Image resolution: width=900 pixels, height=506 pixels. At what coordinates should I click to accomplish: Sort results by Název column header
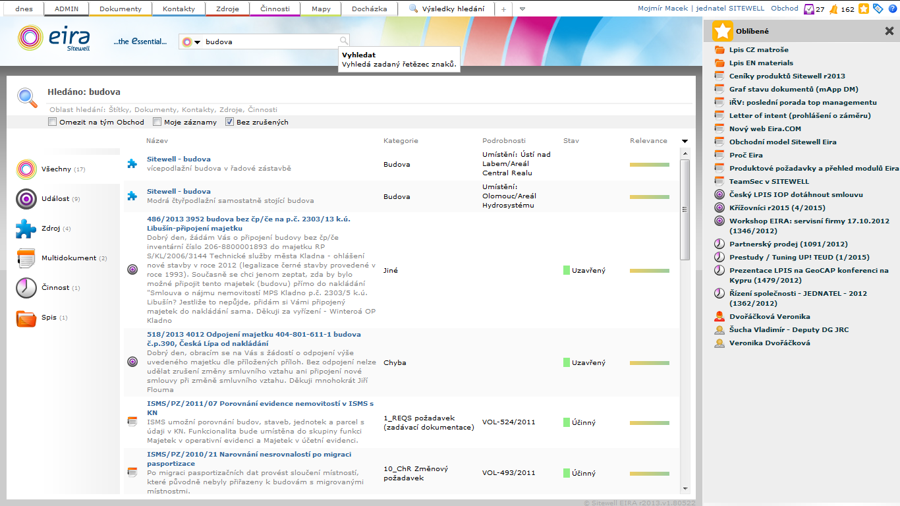pyautogui.click(x=157, y=141)
